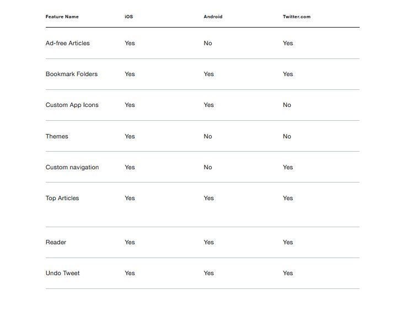The image size is (401, 311).
Task: Click Android's No for Custom navigation
Action: pyautogui.click(x=207, y=167)
